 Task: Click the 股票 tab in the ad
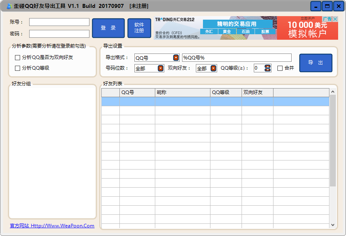265,32
